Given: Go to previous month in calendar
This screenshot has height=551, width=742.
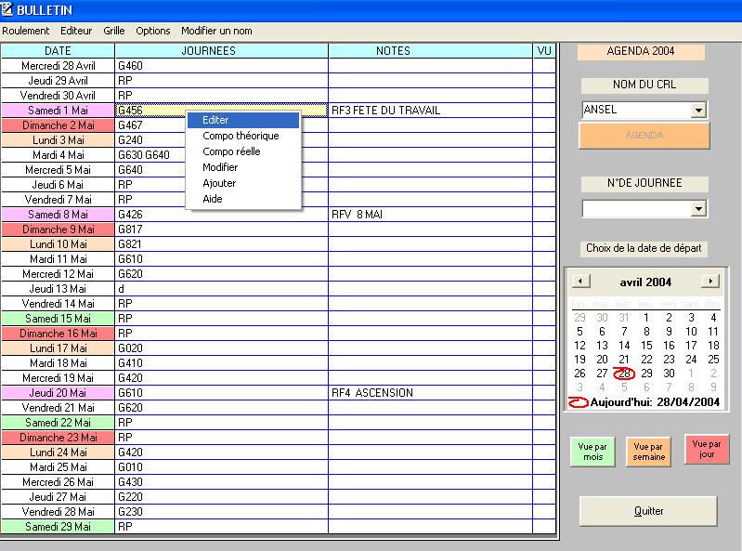Looking at the screenshot, I should tap(580, 282).
